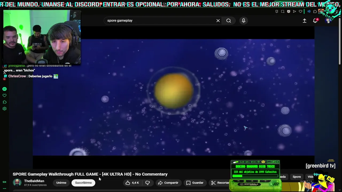Click Suscribirme subscribe button
The image size is (342, 192).
[83, 183]
